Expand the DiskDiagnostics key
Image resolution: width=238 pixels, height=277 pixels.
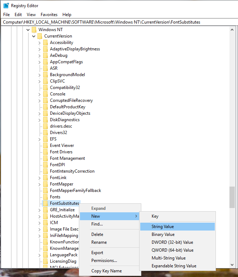click(x=40, y=120)
